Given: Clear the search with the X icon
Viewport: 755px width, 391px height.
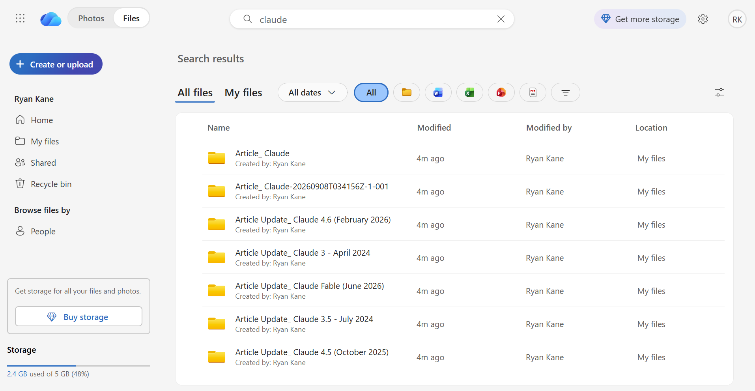Looking at the screenshot, I should (501, 19).
